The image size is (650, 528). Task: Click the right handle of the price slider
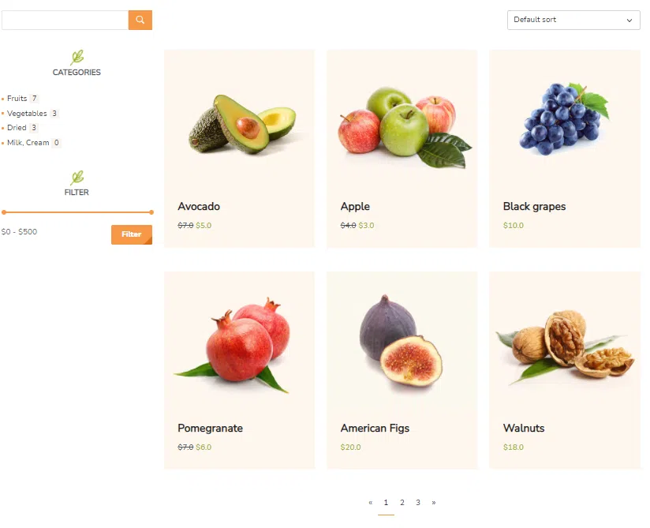click(151, 212)
